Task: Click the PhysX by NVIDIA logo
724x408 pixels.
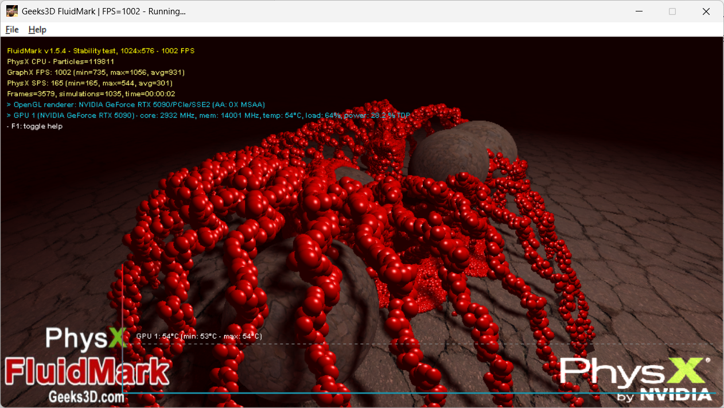Action: point(635,378)
